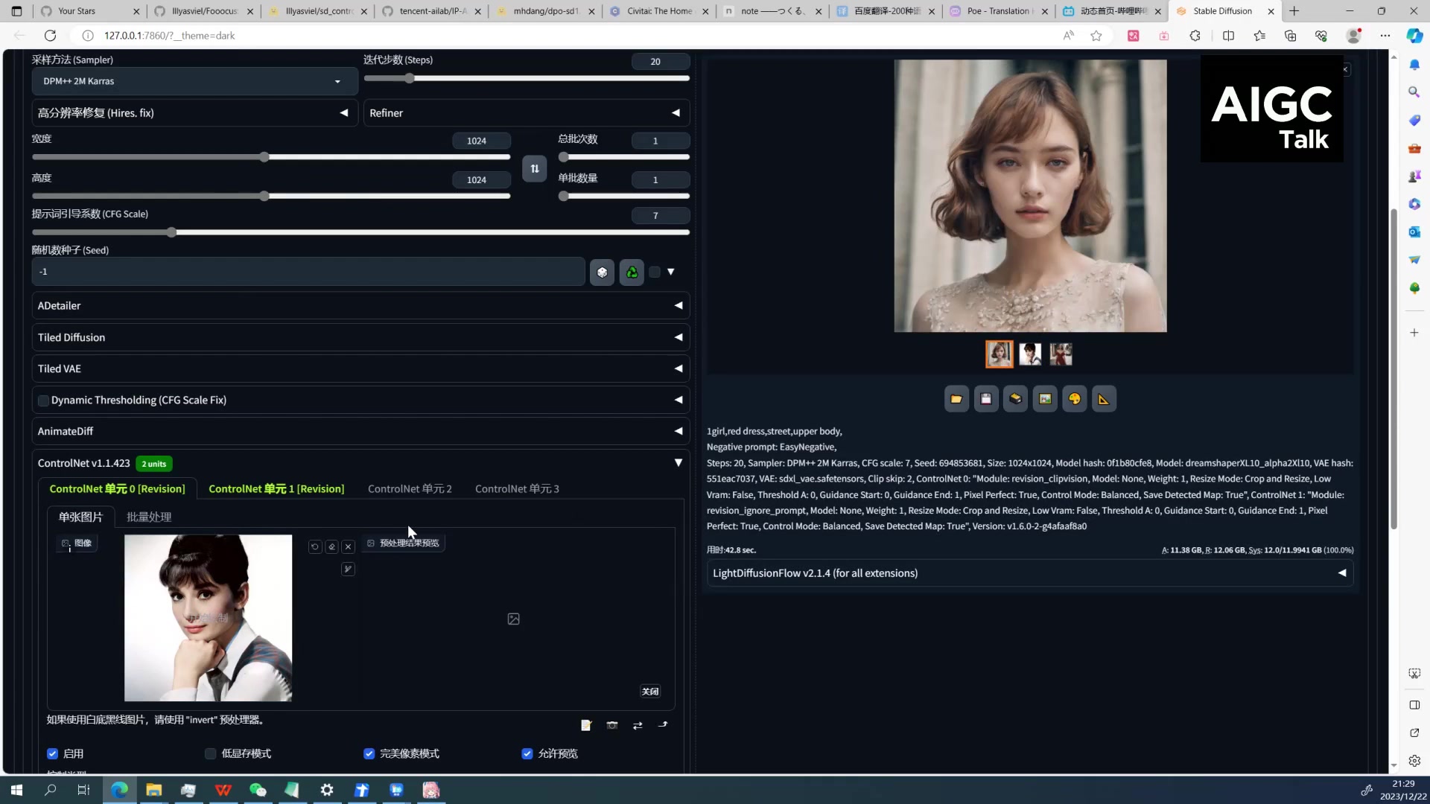Send result to img2img via framed picture icon
Image resolution: width=1430 pixels, height=804 pixels.
point(1045,398)
